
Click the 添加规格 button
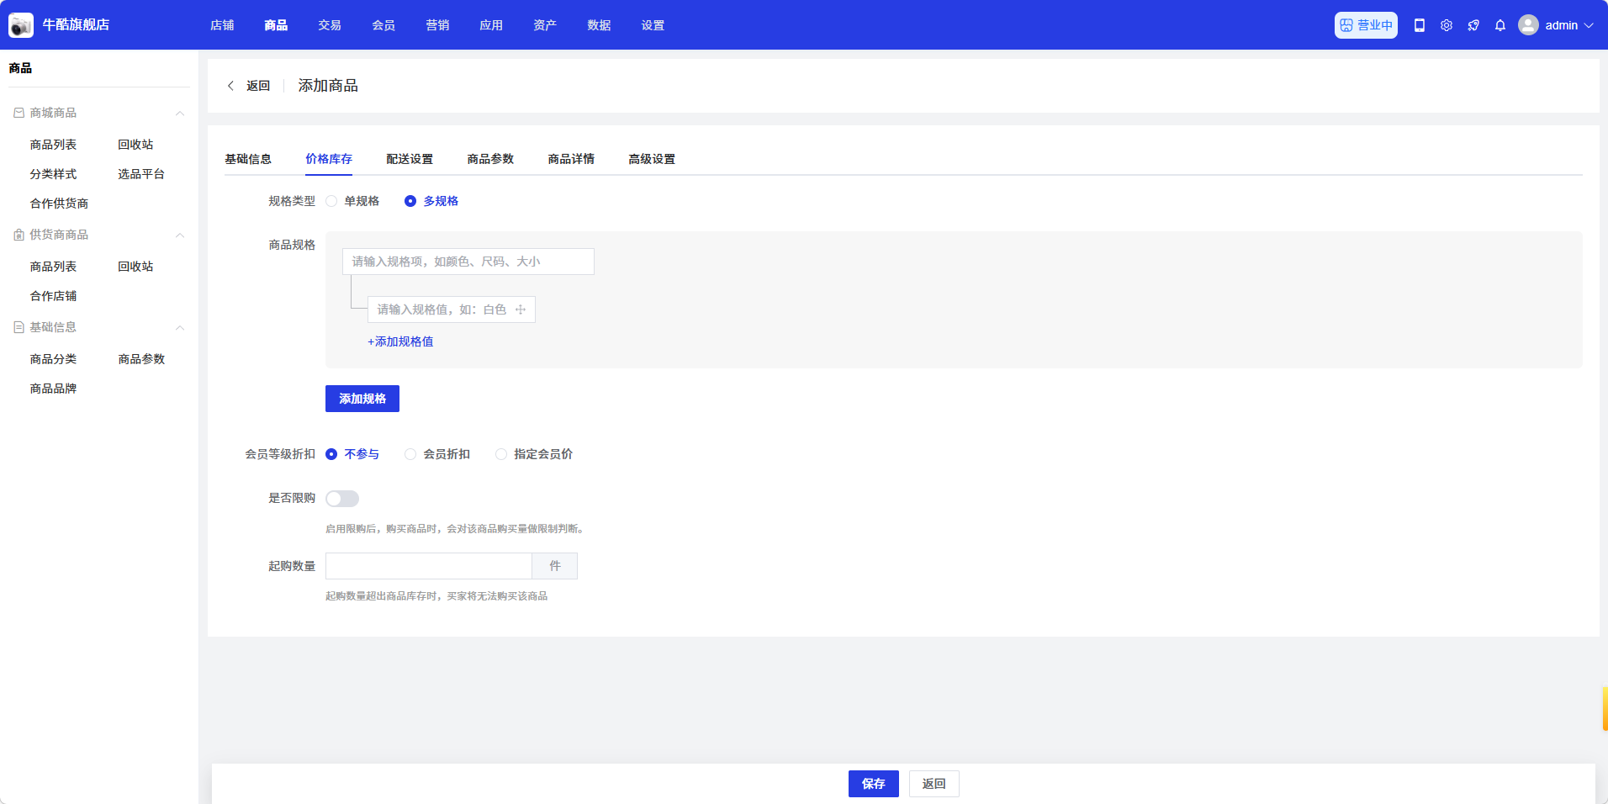(362, 399)
